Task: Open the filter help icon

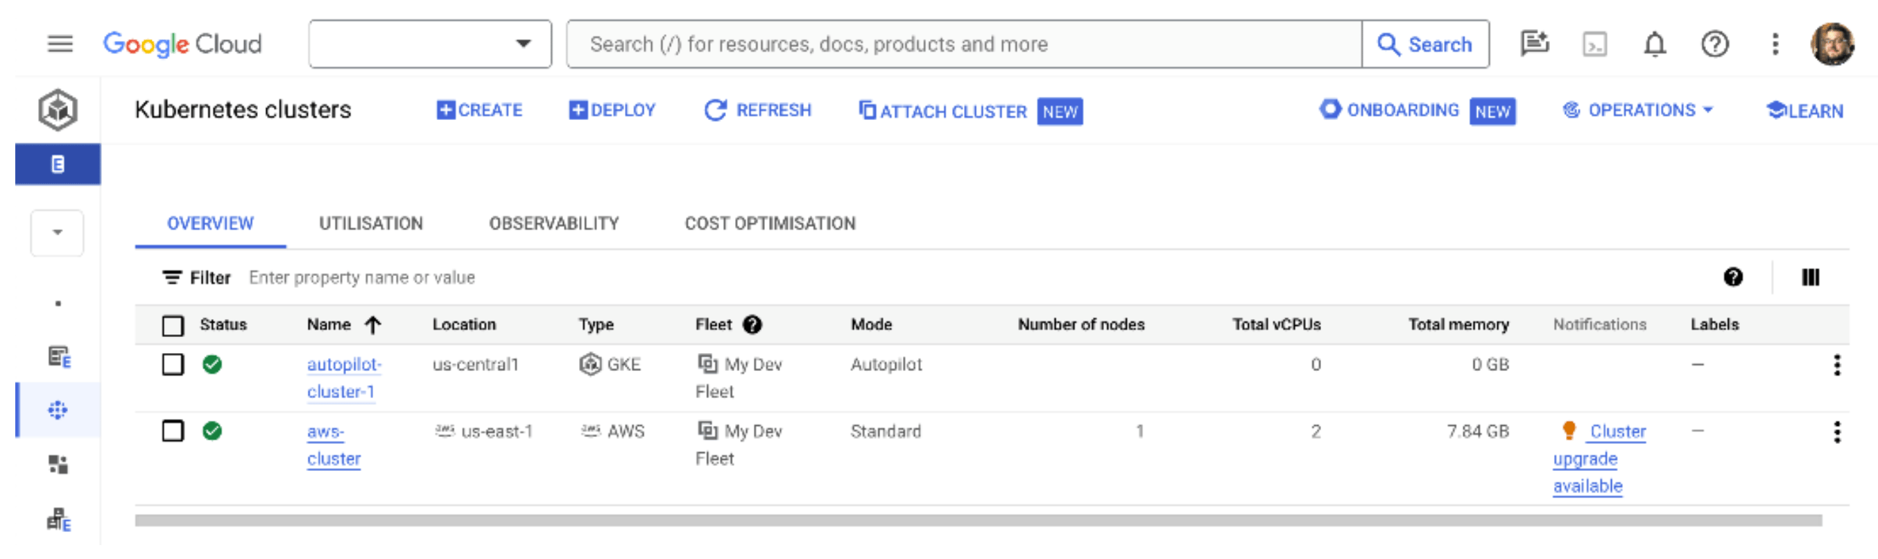Action: point(1733,277)
